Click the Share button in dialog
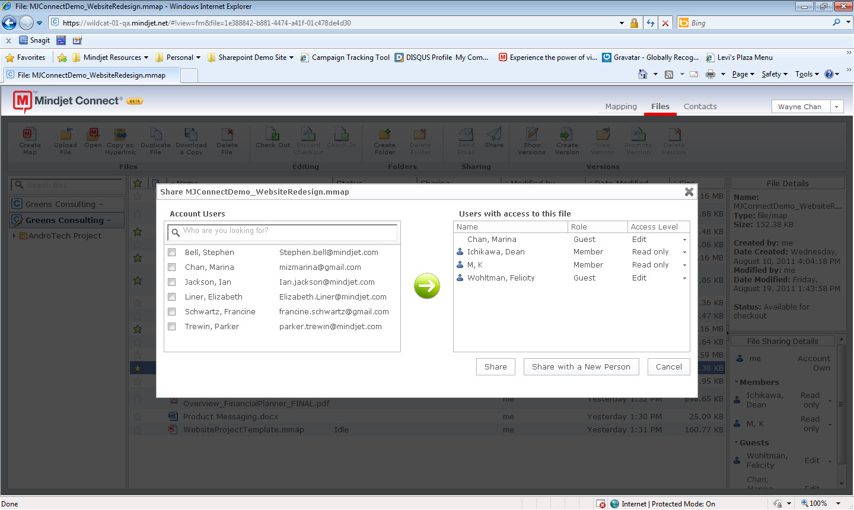The image size is (854, 510). pos(496,367)
